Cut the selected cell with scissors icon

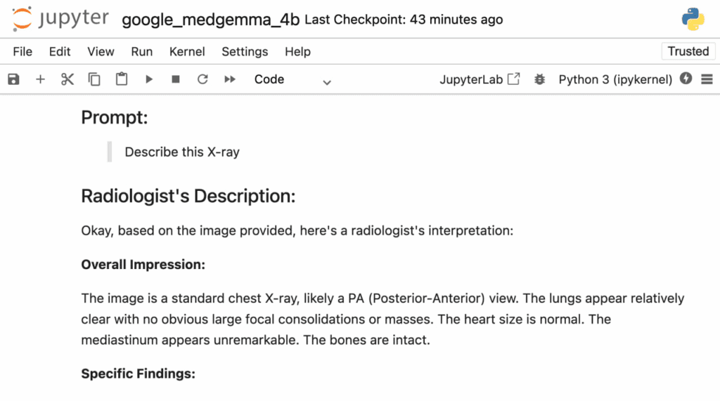pyautogui.click(x=67, y=79)
